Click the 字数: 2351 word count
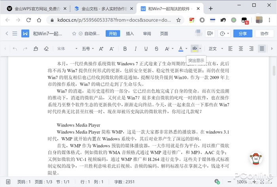The image size is (277, 187). (124, 182)
